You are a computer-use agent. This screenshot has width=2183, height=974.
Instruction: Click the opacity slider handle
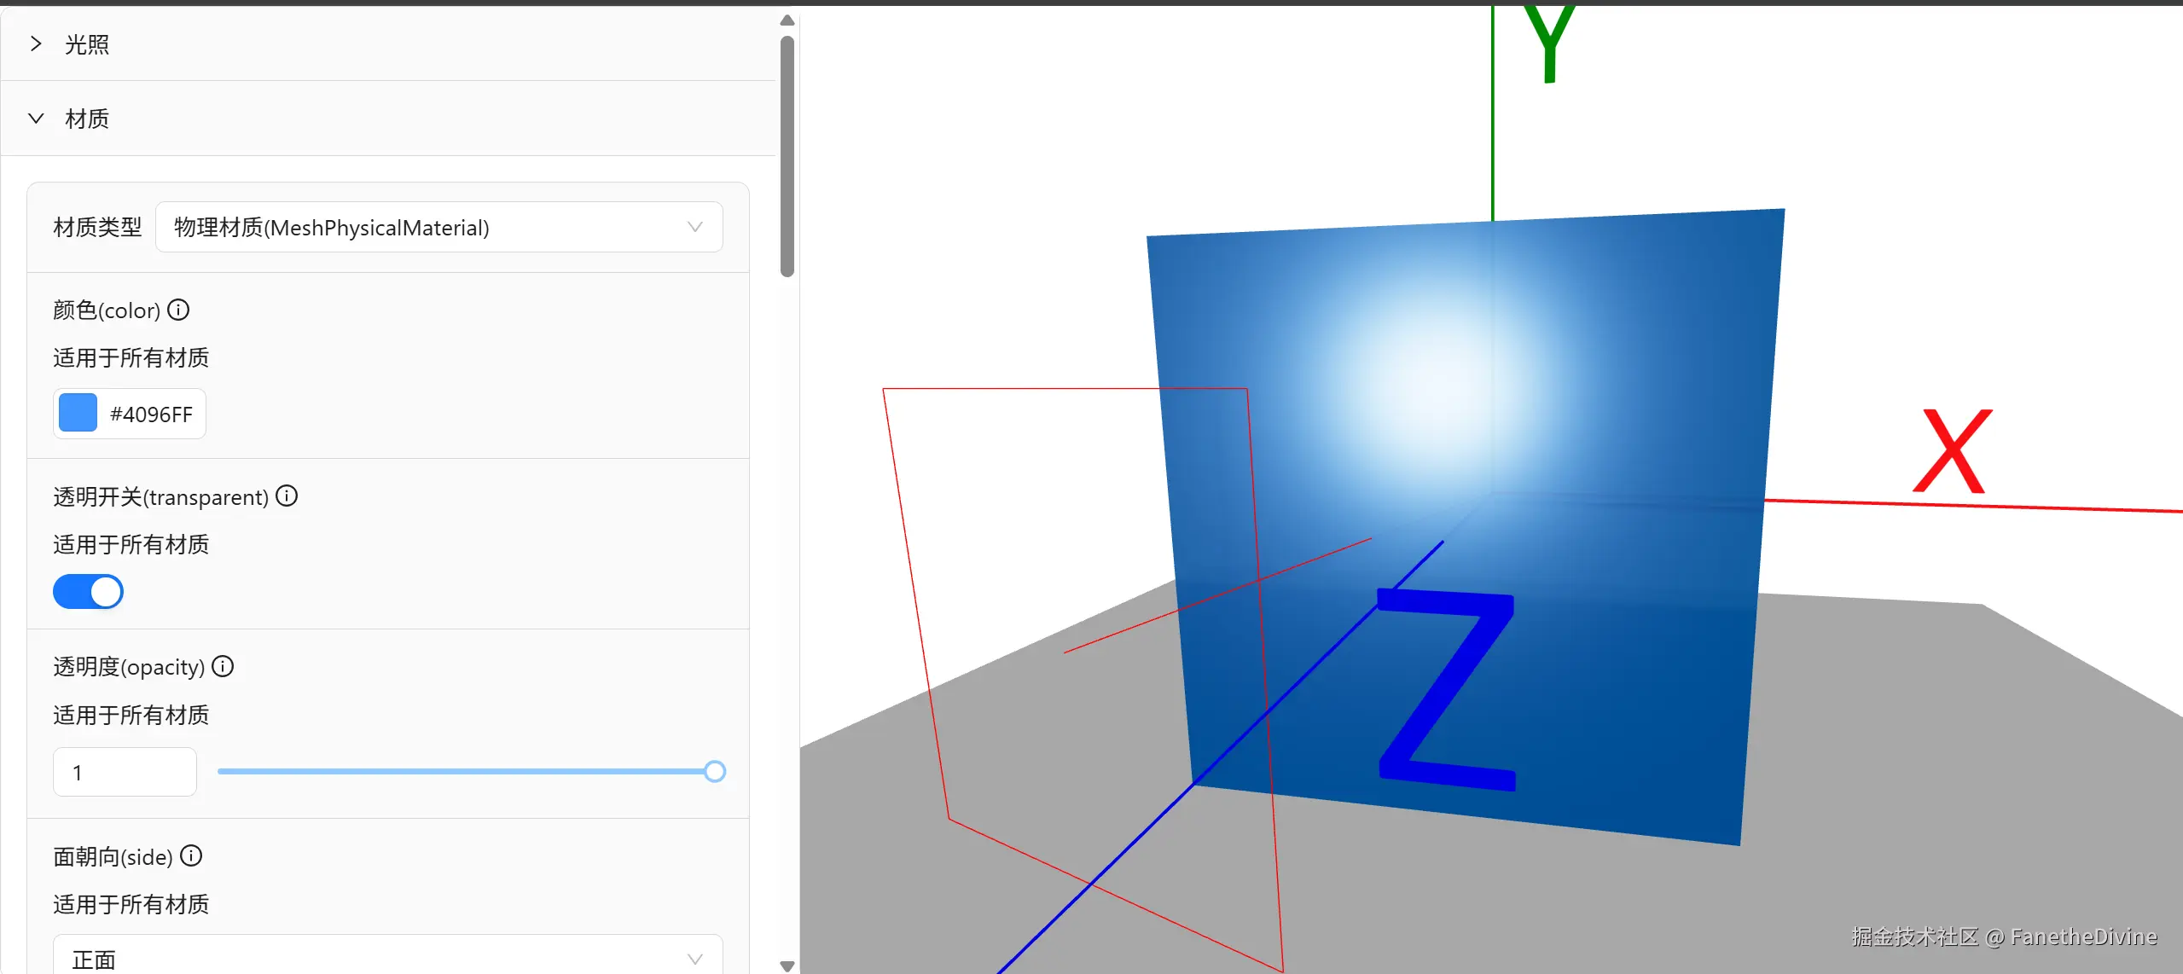[x=715, y=771]
